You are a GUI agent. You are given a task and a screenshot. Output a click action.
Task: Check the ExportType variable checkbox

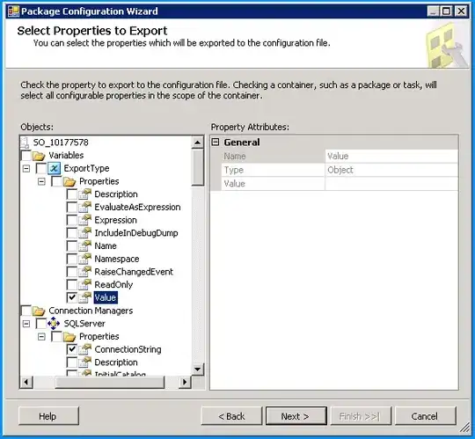(41, 168)
